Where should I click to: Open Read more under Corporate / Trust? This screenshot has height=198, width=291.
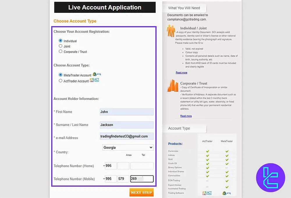click(x=186, y=116)
